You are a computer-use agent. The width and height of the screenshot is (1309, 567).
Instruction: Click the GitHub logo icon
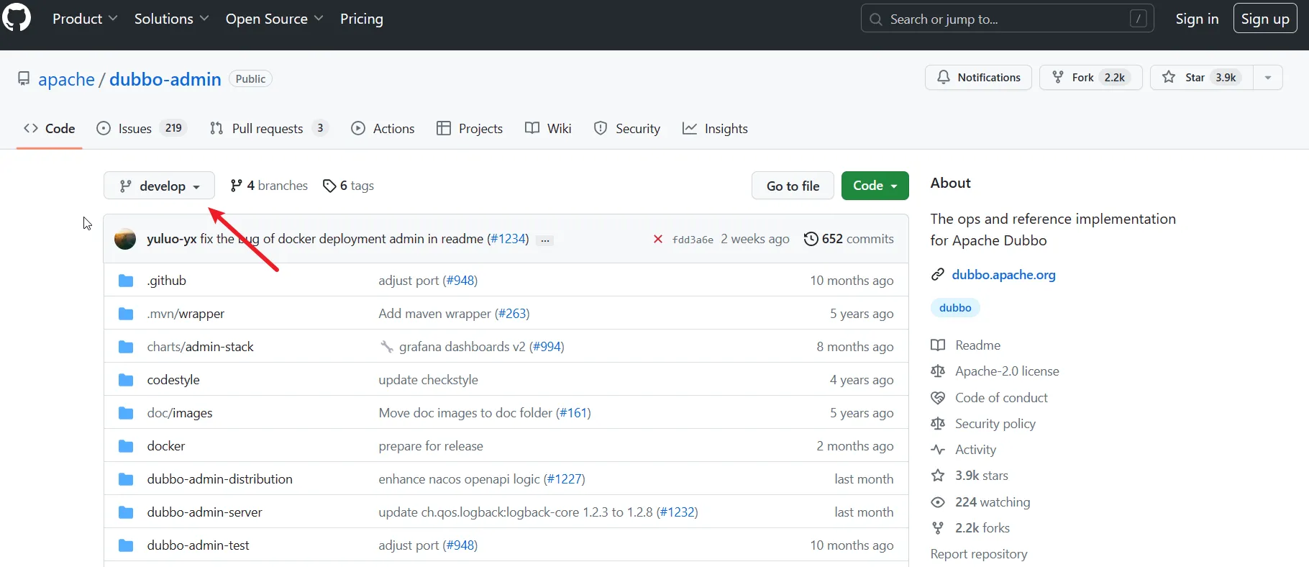(16, 18)
